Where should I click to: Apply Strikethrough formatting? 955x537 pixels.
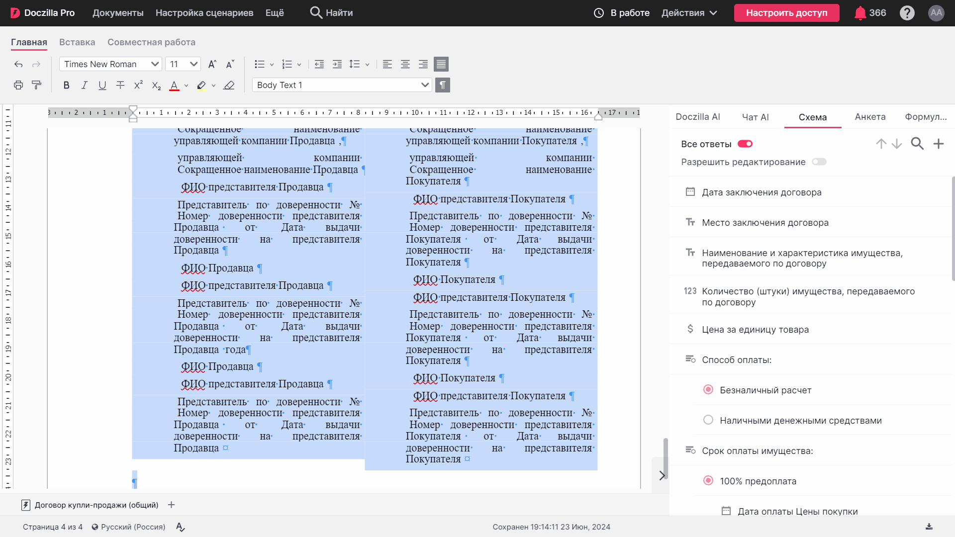pyautogui.click(x=120, y=85)
